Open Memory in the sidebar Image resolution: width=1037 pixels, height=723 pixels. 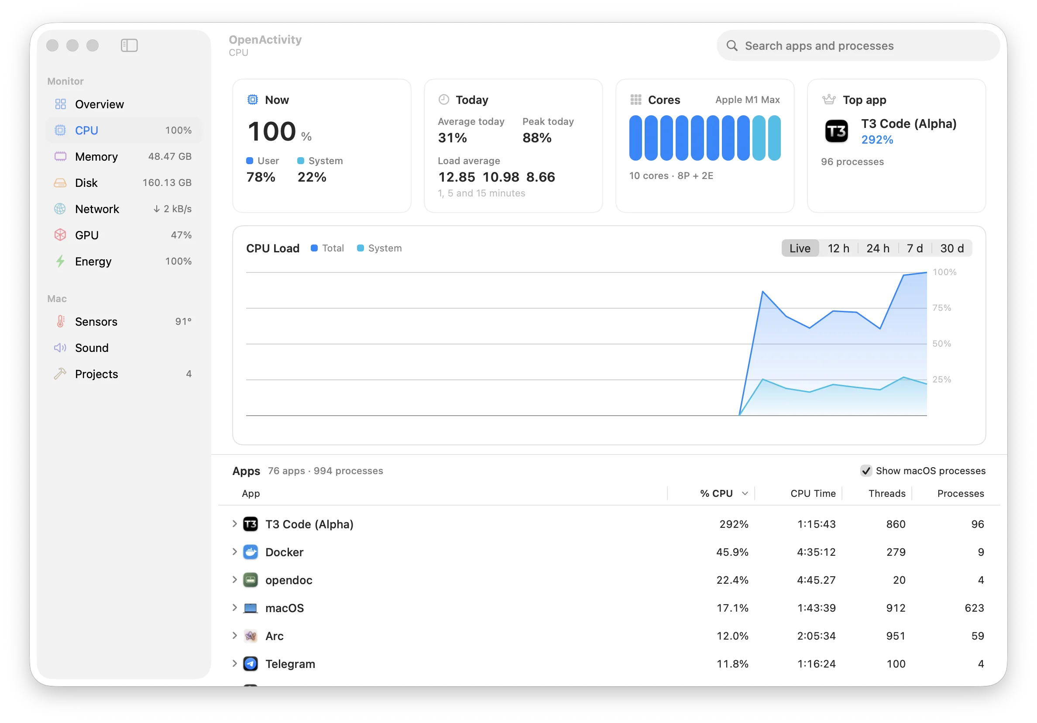pyautogui.click(x=124, y=157)
